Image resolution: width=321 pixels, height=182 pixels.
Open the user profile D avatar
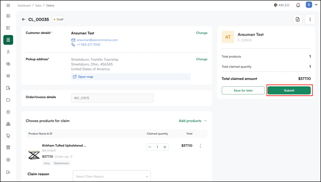pos(309,5)
